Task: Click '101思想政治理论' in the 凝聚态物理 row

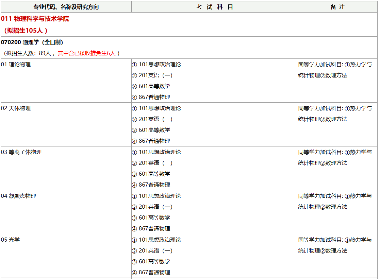Action: point(160,196)
